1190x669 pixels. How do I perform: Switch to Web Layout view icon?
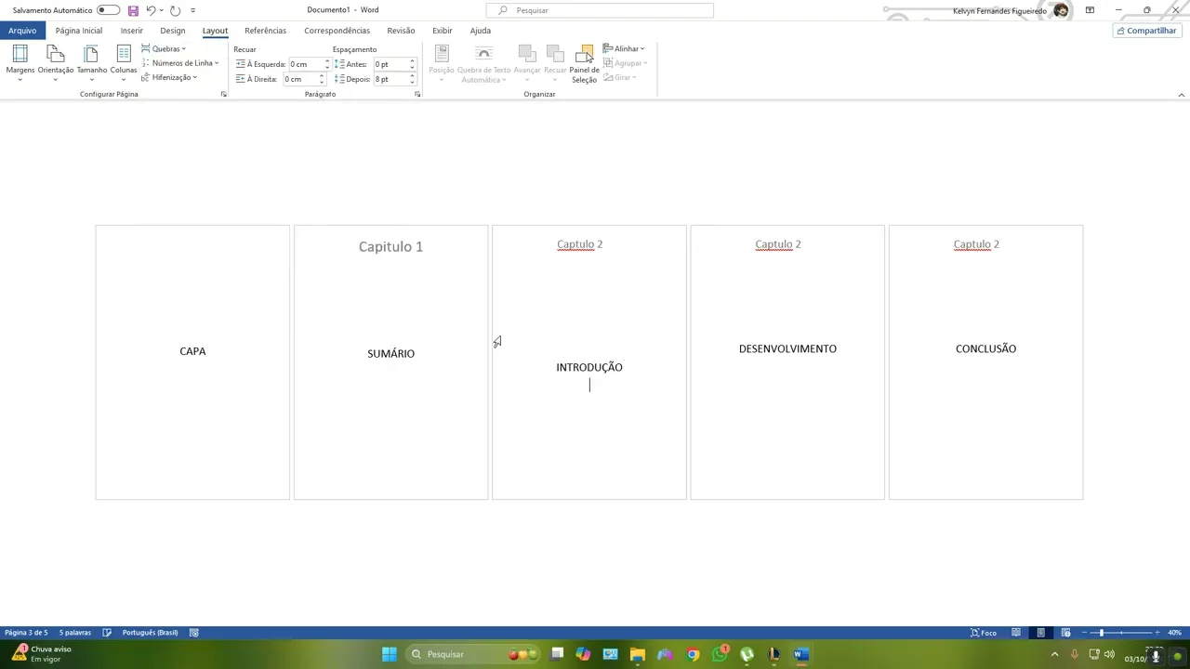[1065, 633]
